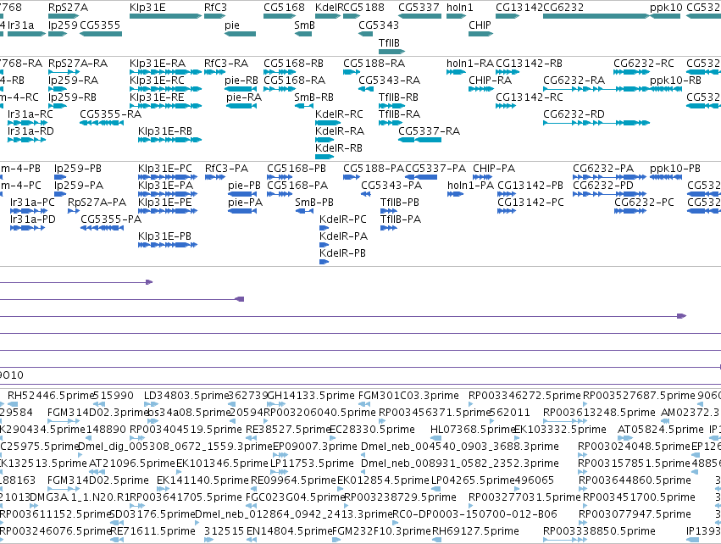The image size is (721, 544).
Task: Click transcript SmB-RB
Action: (x=304, y=106)
